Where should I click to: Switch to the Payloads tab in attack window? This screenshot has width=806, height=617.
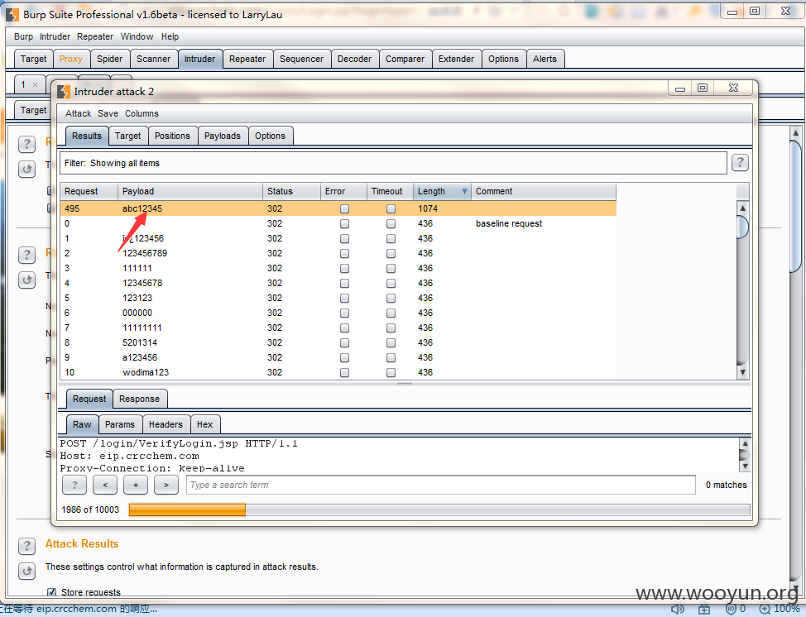click(223, 136)
